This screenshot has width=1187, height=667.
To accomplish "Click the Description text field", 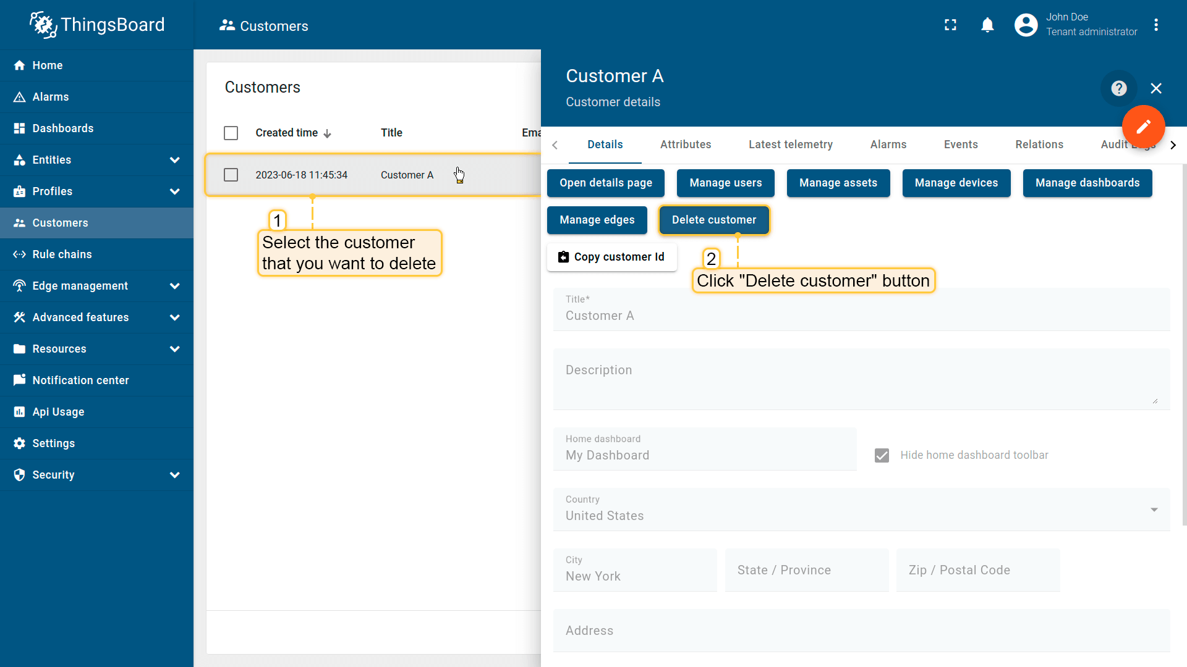I will [x=861, y=379].
